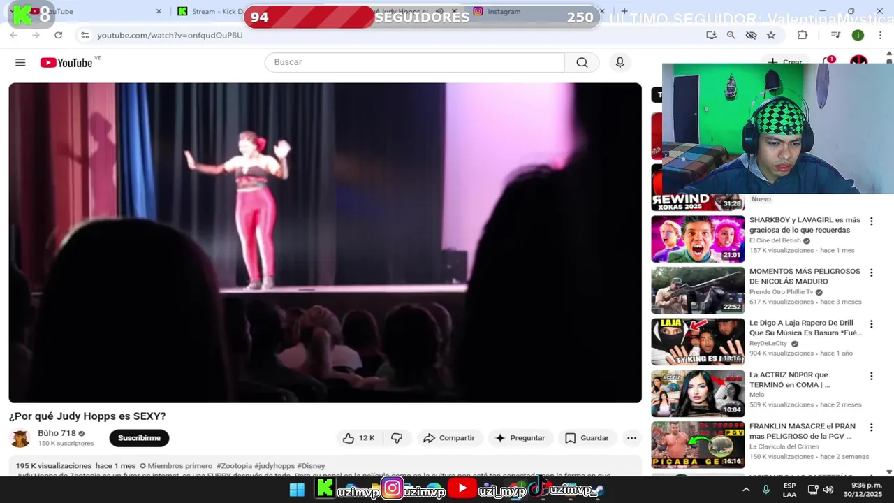Open options for MOMENTOS MÁS PELIGROSOS video

[871, 272]
